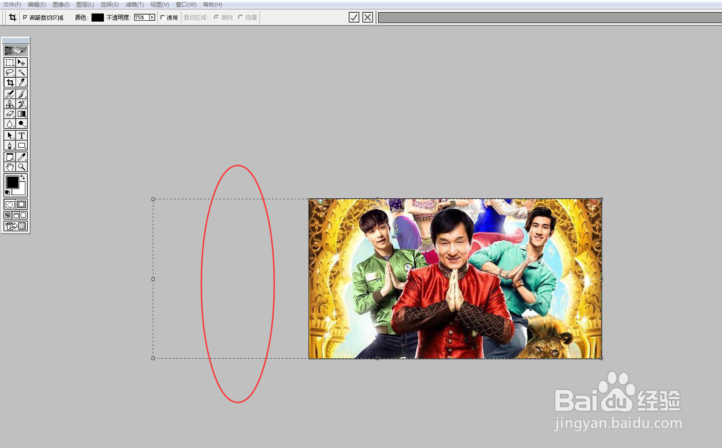The height and width of the screenshot is (448, 722).
Task: Switch to Standard edit mode
Action: [10, 204]
